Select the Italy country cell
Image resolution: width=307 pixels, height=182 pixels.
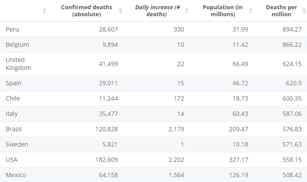pyautogui.click(x=12, y=114)
